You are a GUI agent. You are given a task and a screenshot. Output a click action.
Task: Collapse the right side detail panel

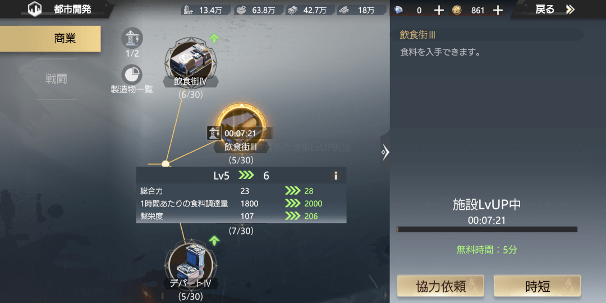pos(385,152)
